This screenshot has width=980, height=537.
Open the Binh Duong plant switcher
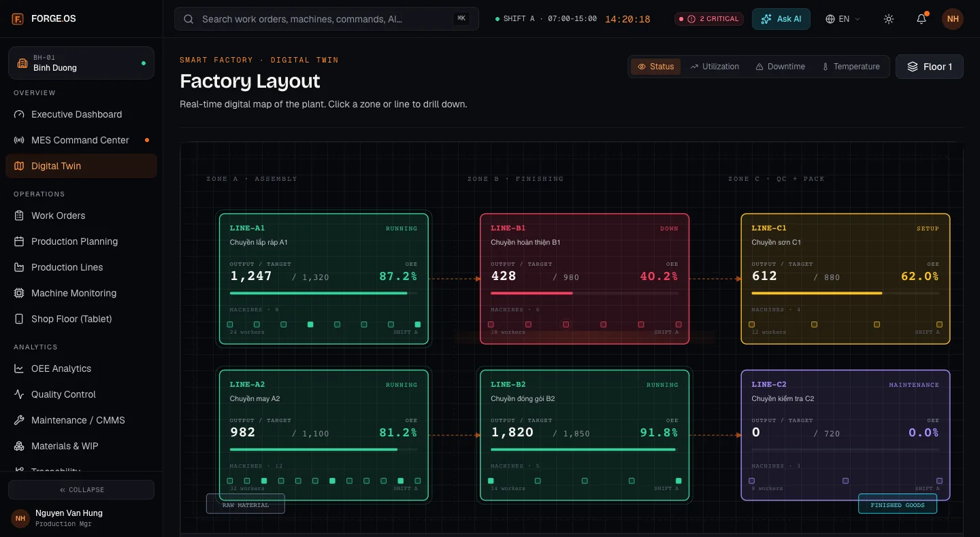(x=81, y=63)
